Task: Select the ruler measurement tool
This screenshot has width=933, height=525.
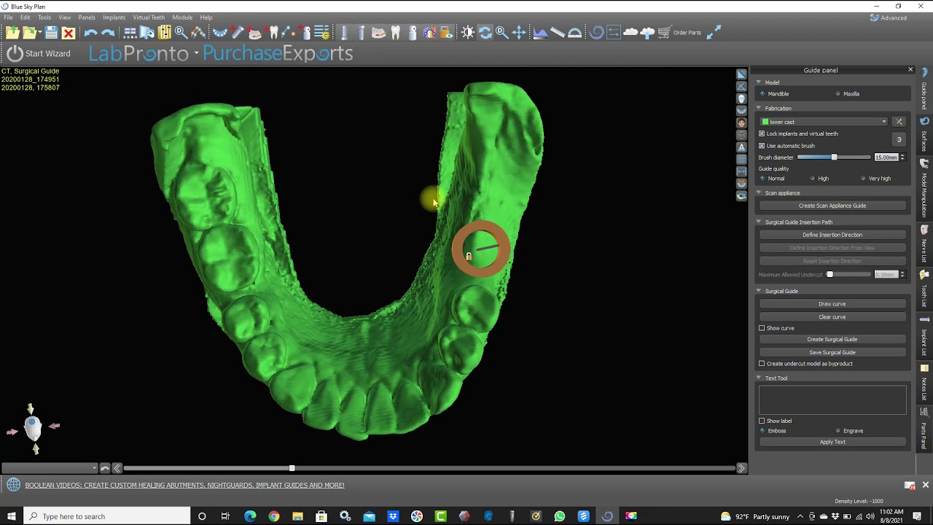Action: point(558,33)
